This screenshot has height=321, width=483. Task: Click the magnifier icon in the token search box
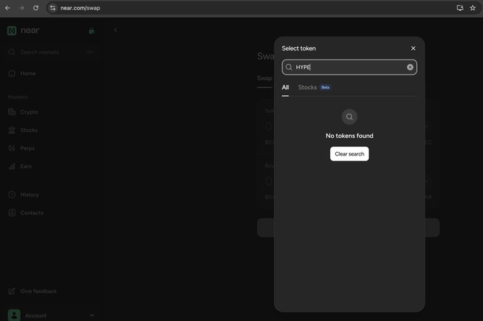(288, 67)
